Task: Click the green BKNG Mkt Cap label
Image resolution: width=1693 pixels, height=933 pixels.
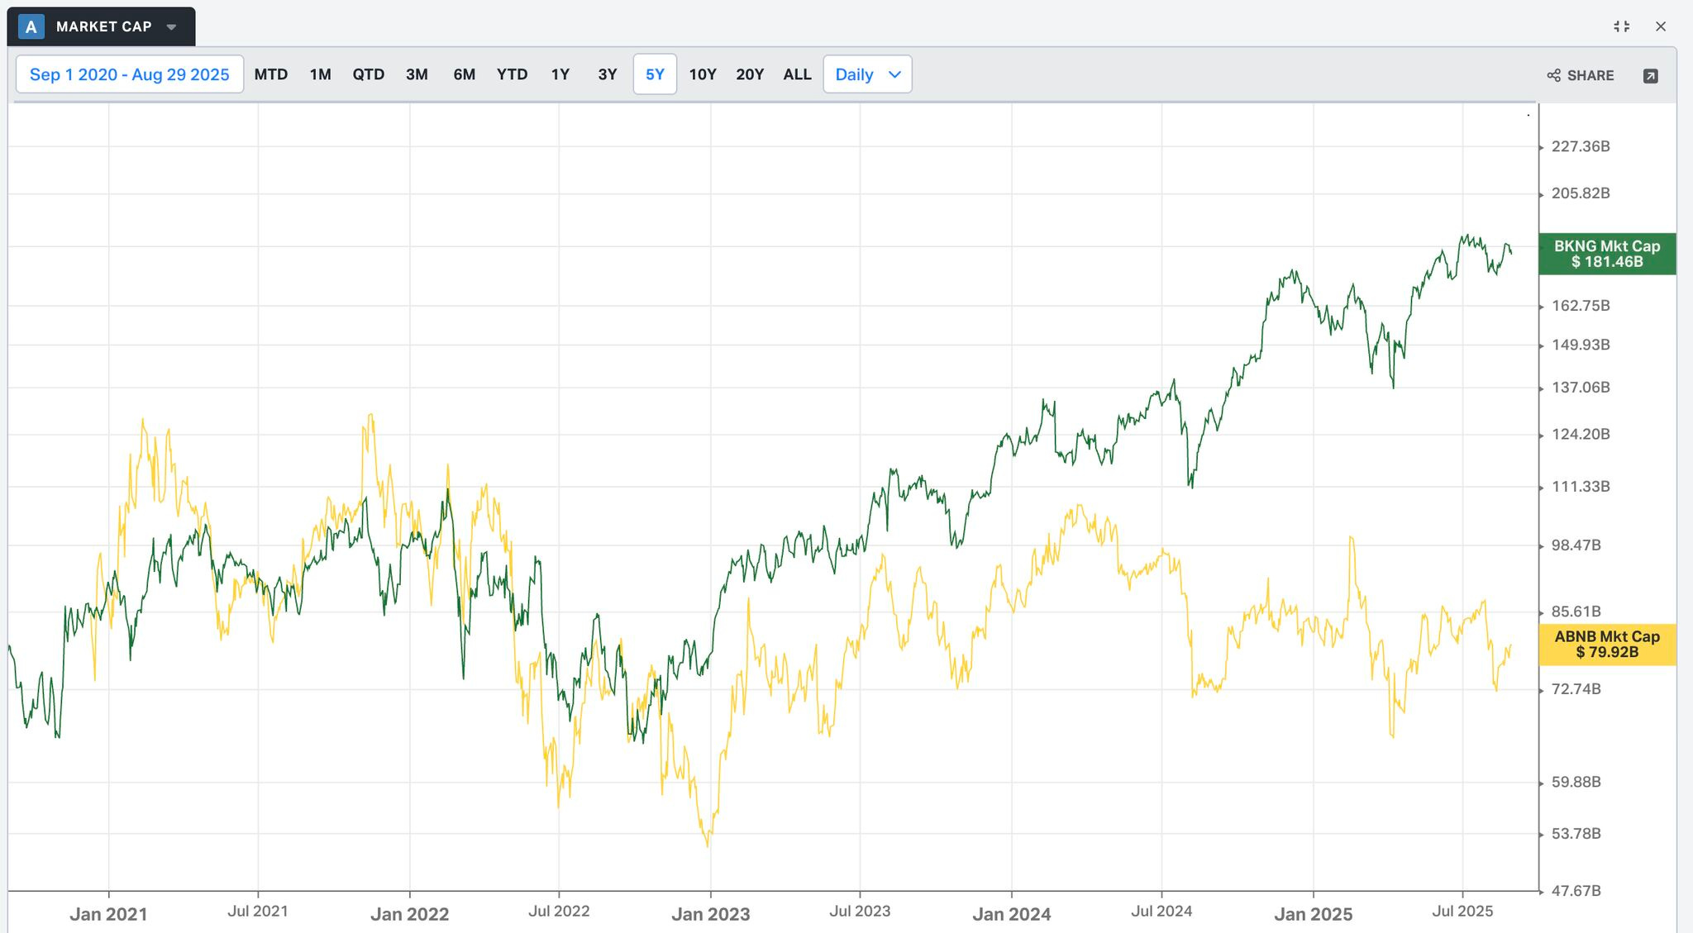Action: click(1606, 254)
